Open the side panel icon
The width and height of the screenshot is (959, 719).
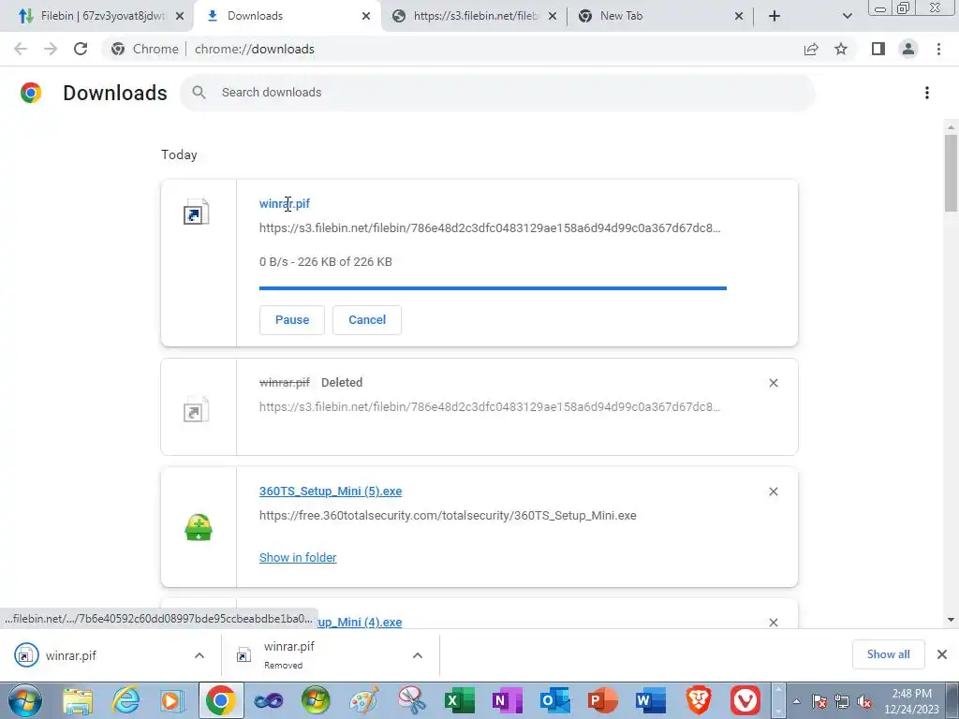pos(878,49)
